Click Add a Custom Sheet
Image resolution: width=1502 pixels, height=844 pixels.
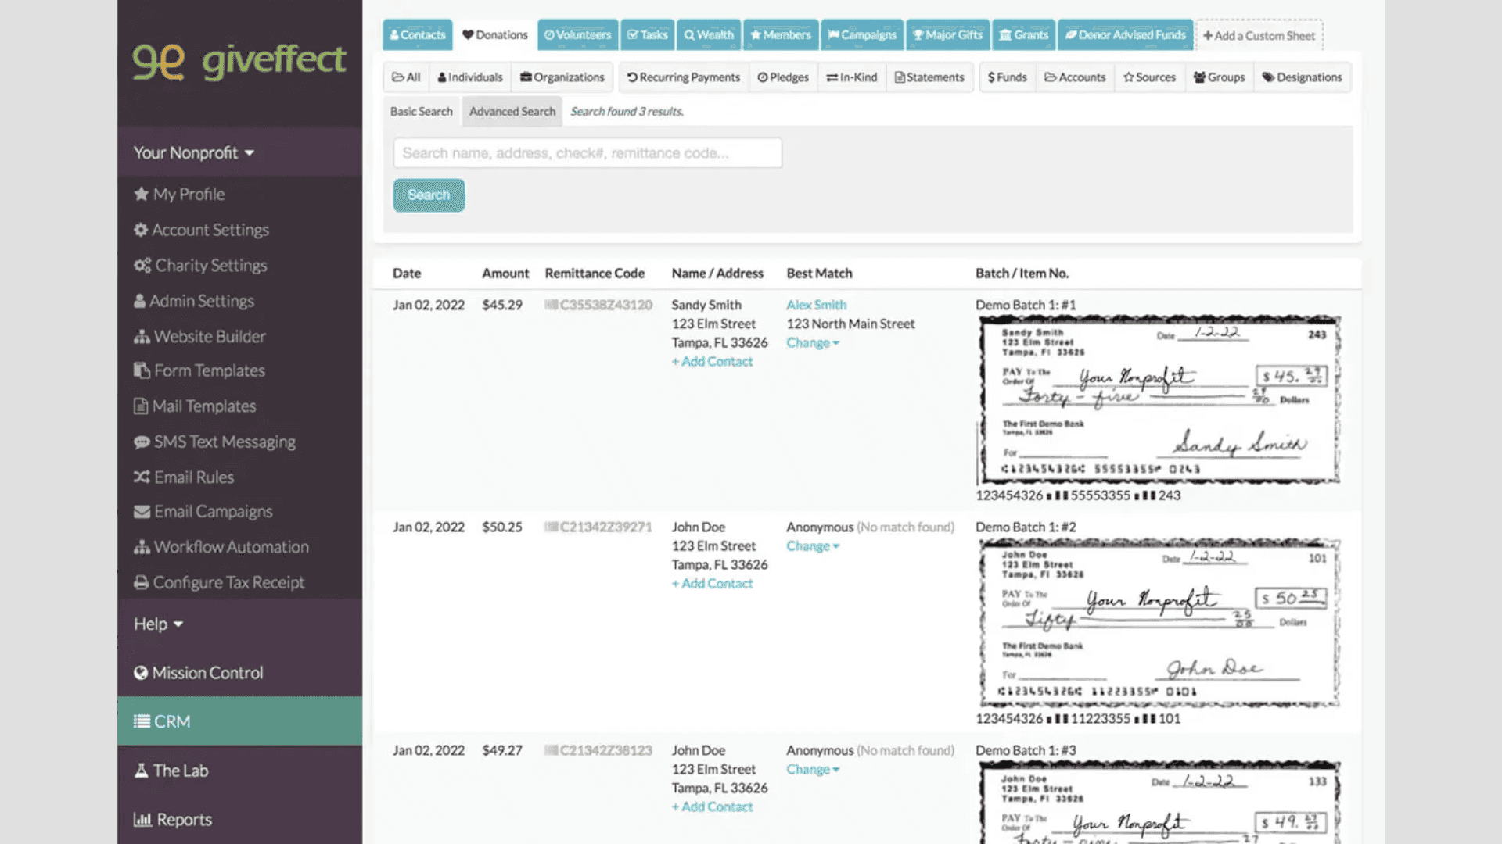pyautogui.click(x=1259, y=36)
